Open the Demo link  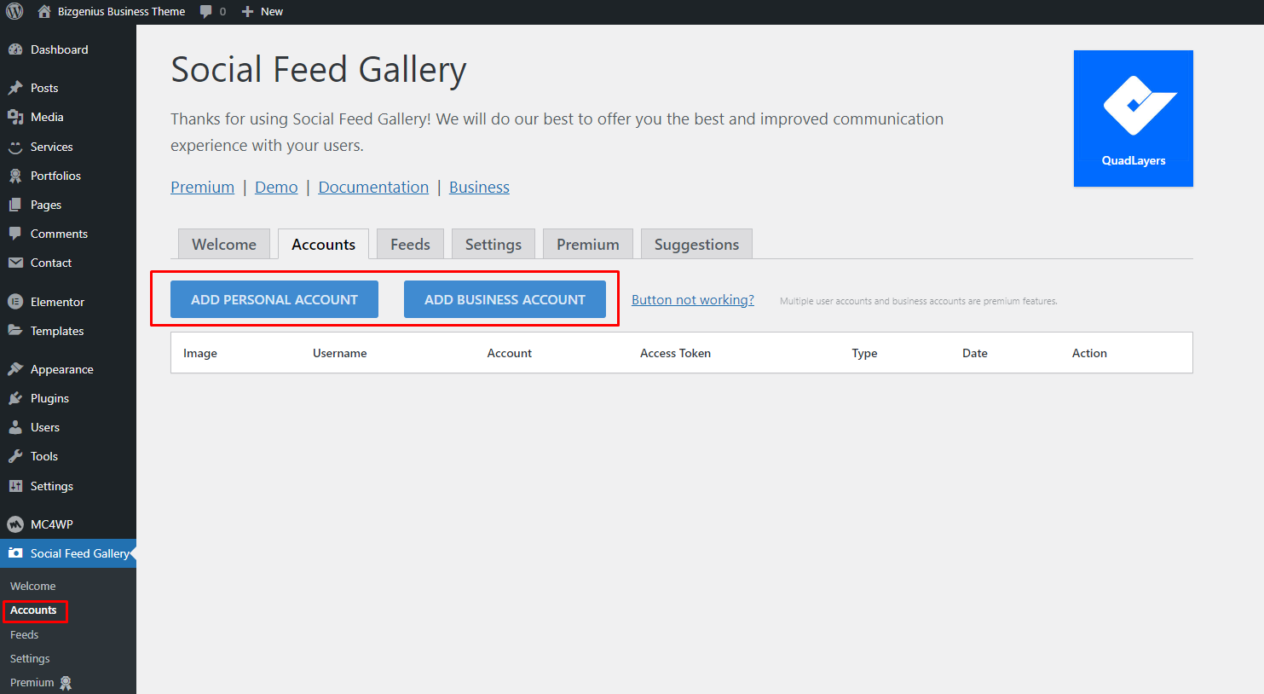click(276, 188)
